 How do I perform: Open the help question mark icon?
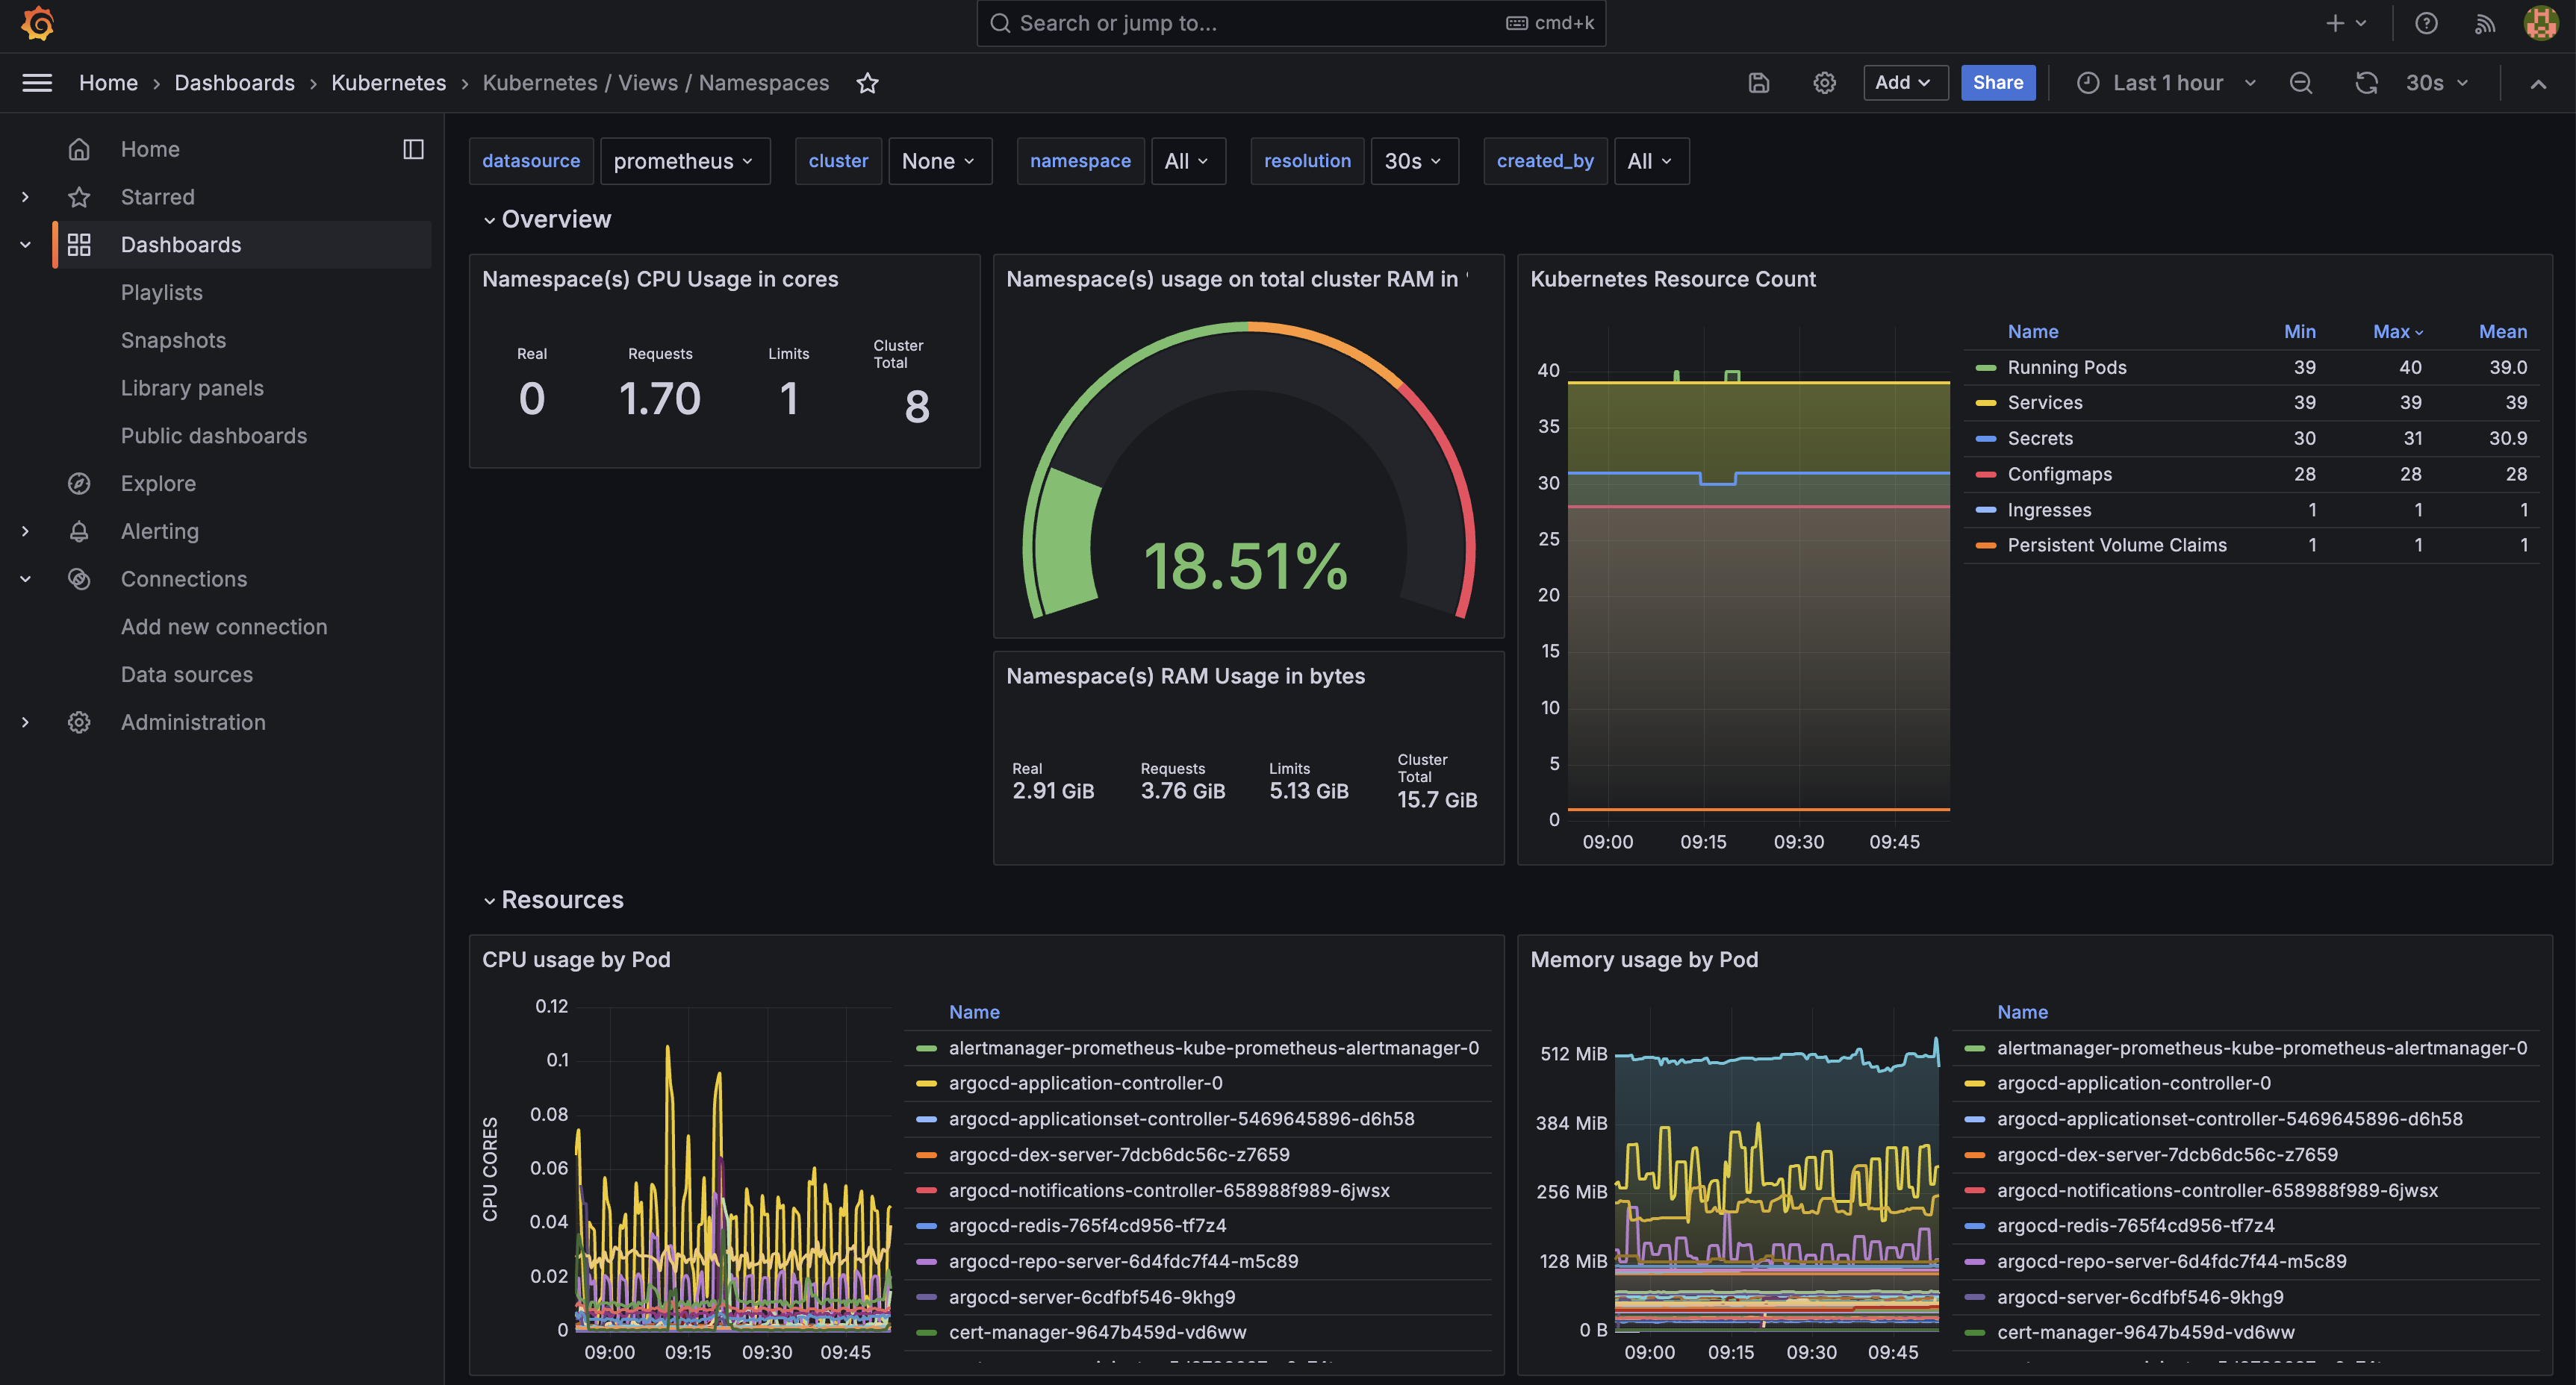pos(2426,23)
